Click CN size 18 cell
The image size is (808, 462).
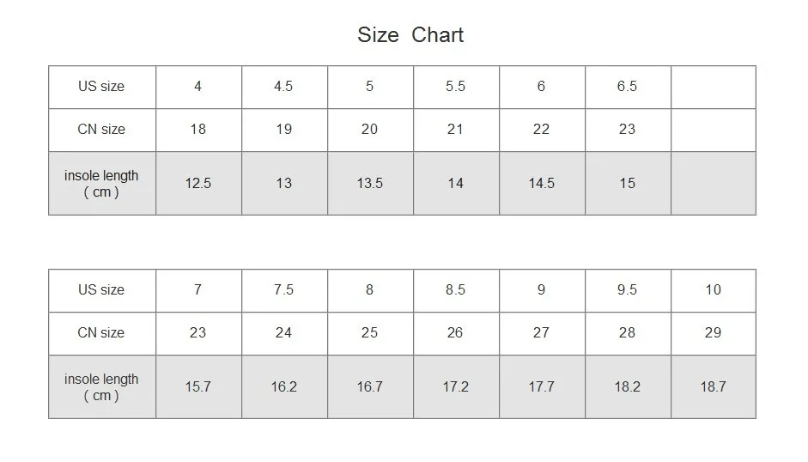[198, 130]
